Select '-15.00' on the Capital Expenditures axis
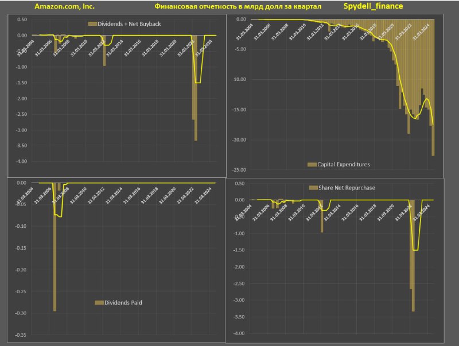Image resolution: width=459 pixels, height=346 pixels. (x=239, y=110)
